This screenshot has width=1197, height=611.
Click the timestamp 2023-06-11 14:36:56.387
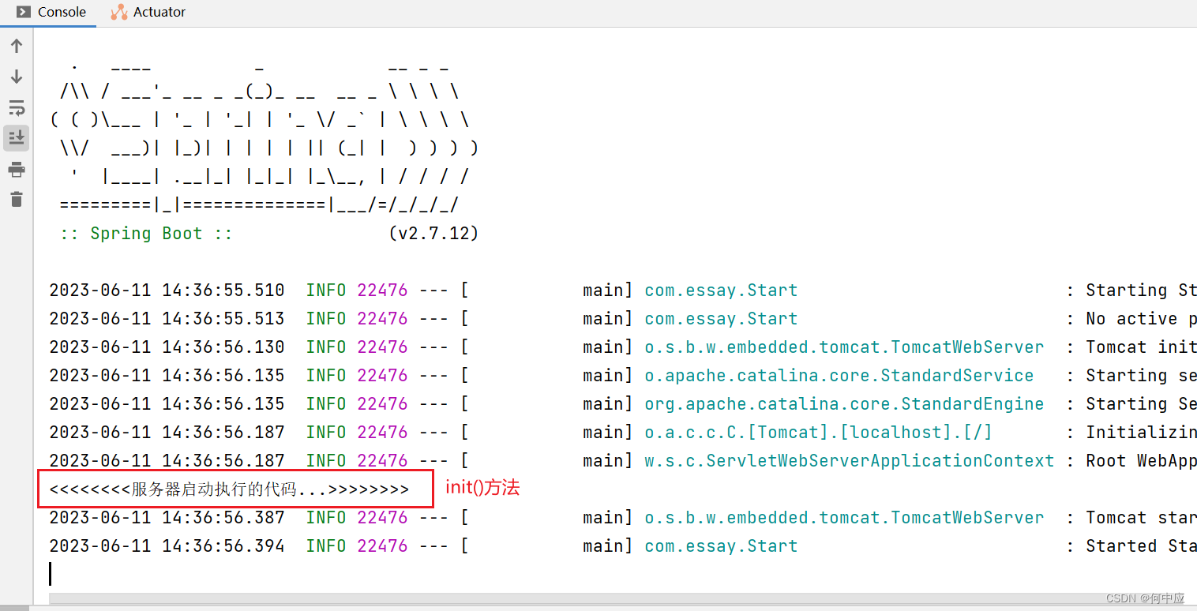pyautogui.click(x=167, y=518)
